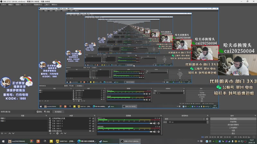Viewport: 257px width, 144px height.
Task: Open 文件(F) menu
Action: 4,4
